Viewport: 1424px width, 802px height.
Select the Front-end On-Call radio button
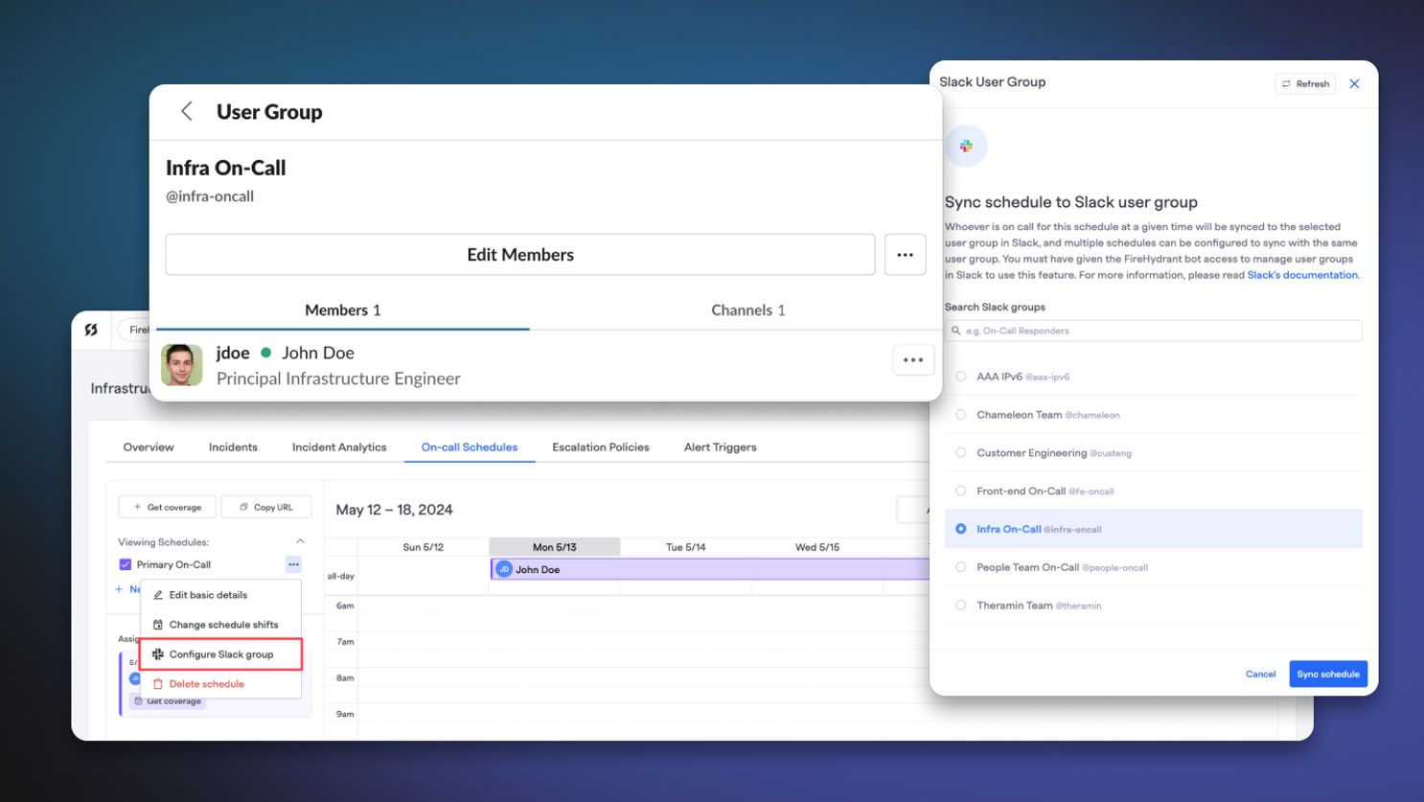point(960,491)
